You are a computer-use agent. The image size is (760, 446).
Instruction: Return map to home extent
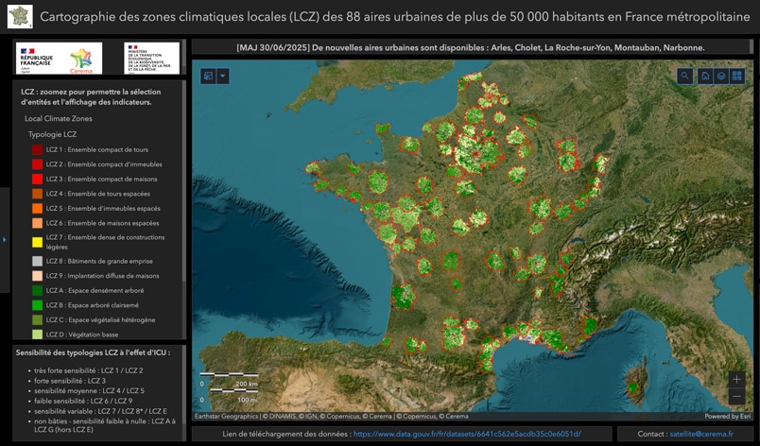click(x=705, y=76)
